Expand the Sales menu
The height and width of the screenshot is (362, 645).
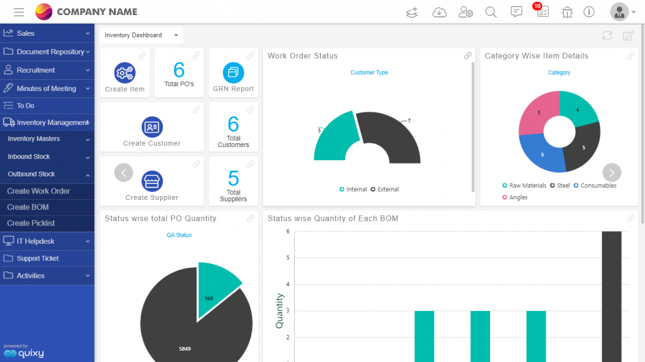[47, 33]
